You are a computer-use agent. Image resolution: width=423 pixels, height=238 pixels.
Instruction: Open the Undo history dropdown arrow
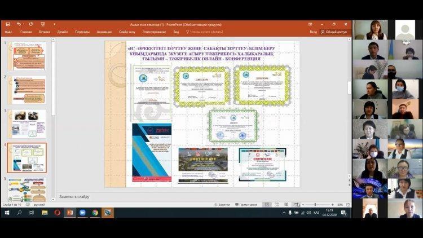[x=24, y=24]
